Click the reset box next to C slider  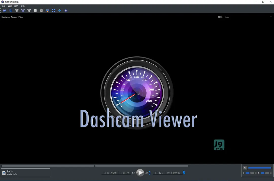click(271, 173)
